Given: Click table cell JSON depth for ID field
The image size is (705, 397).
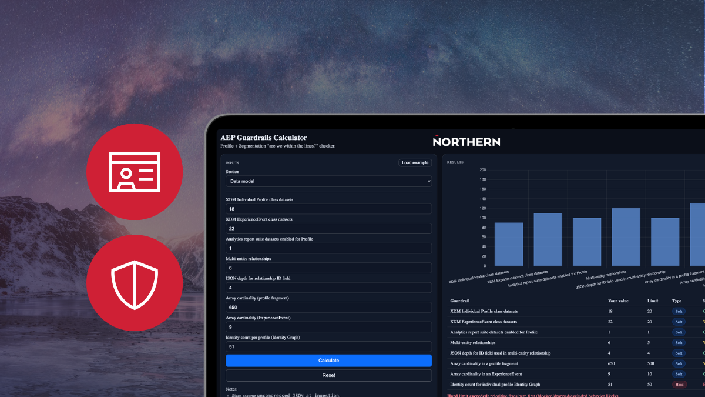Looking at the screenshot, I should 501,353.
